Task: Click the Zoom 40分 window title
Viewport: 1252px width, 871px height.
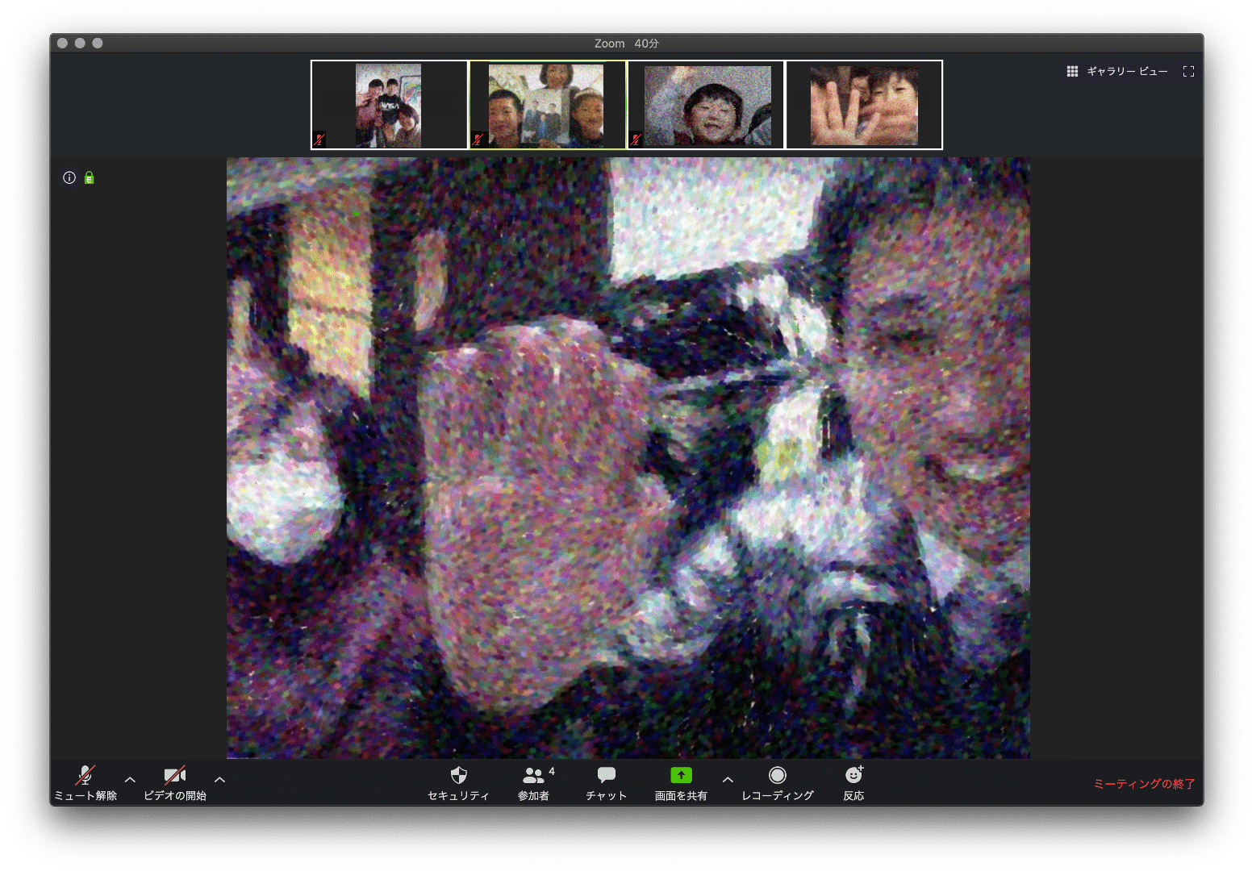Action: pos(626,44)
